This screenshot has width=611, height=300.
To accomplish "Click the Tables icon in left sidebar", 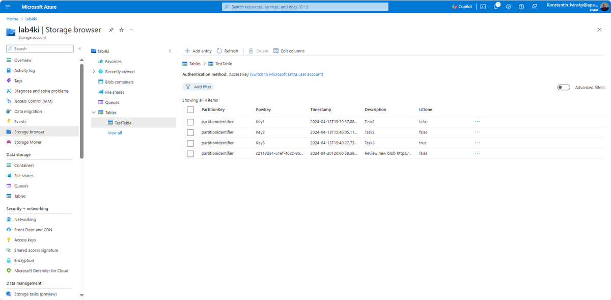I will 9,196.
